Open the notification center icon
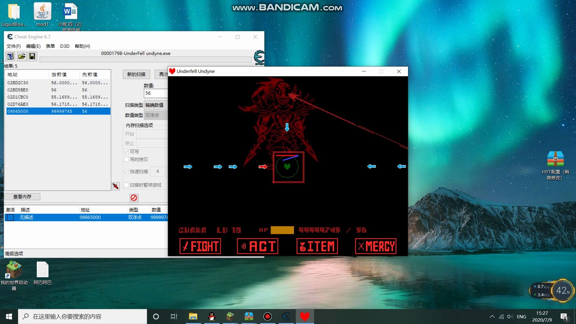Image resolution: width=576 pixels, height=324 pixels. coord(564,317)
